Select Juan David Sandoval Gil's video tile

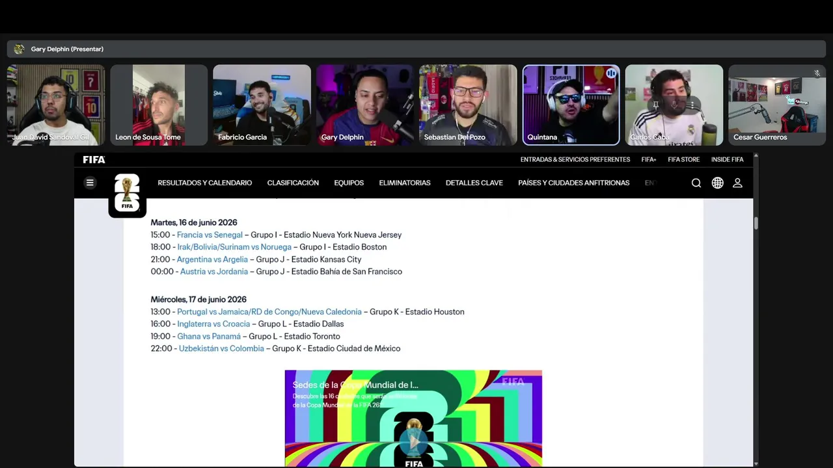[x=55, y=105]
